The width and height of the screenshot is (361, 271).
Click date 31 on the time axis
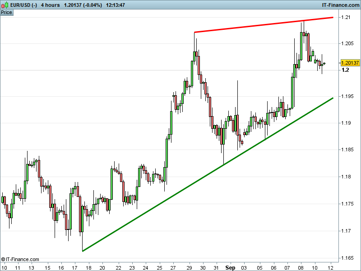coord(216,268)
